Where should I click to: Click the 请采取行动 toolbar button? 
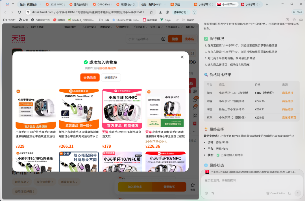point(181,12)
